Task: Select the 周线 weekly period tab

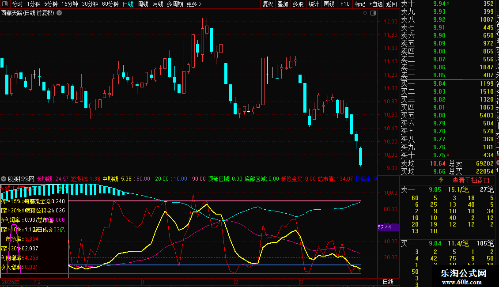Action: pos(143,4)
